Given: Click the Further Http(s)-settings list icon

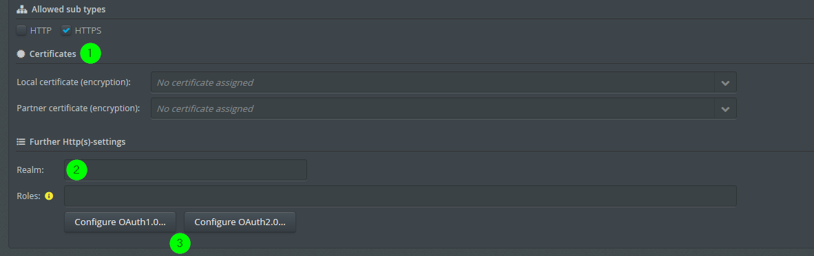Looking at the screenshot, I should (21, 141).
